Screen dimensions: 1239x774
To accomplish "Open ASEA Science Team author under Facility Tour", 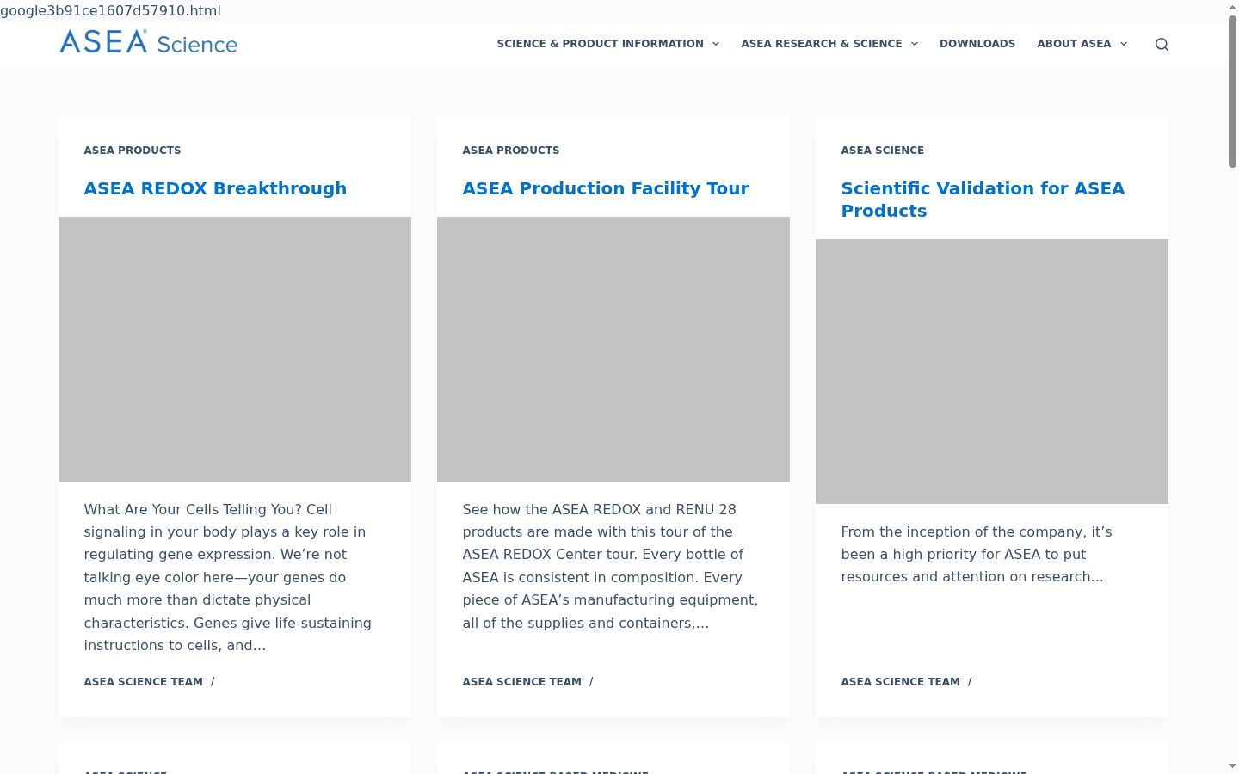I will coord(522,682).
